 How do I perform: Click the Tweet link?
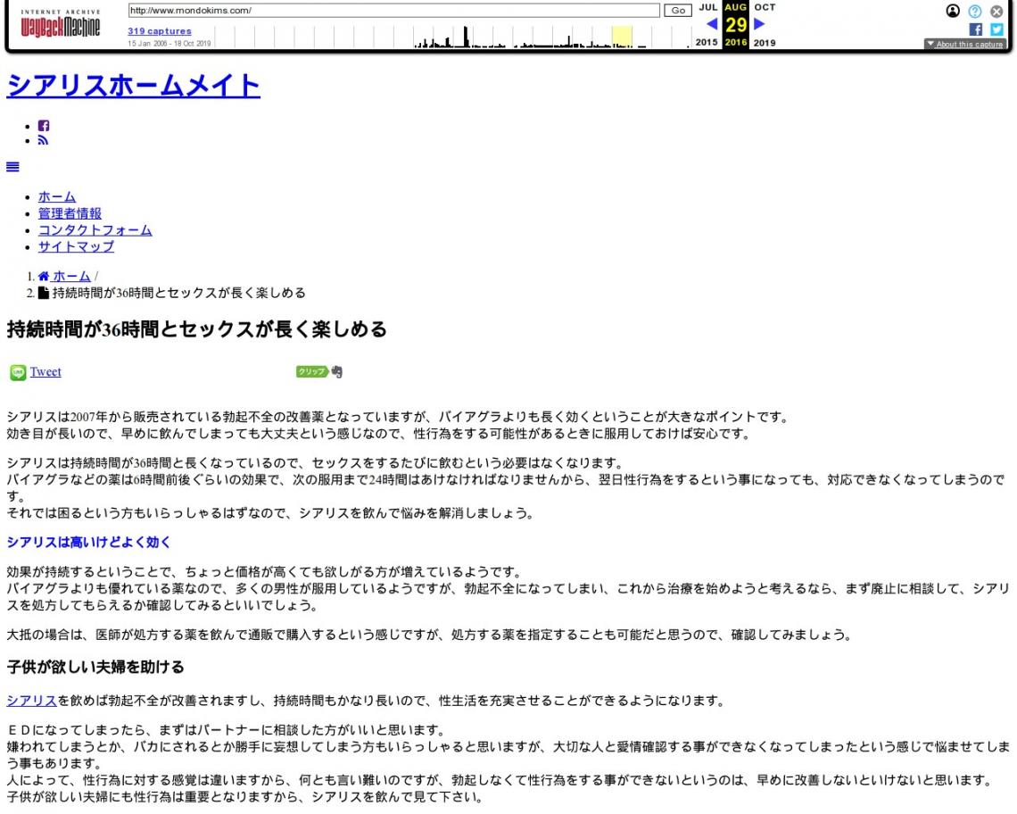(x=45, y=372)
